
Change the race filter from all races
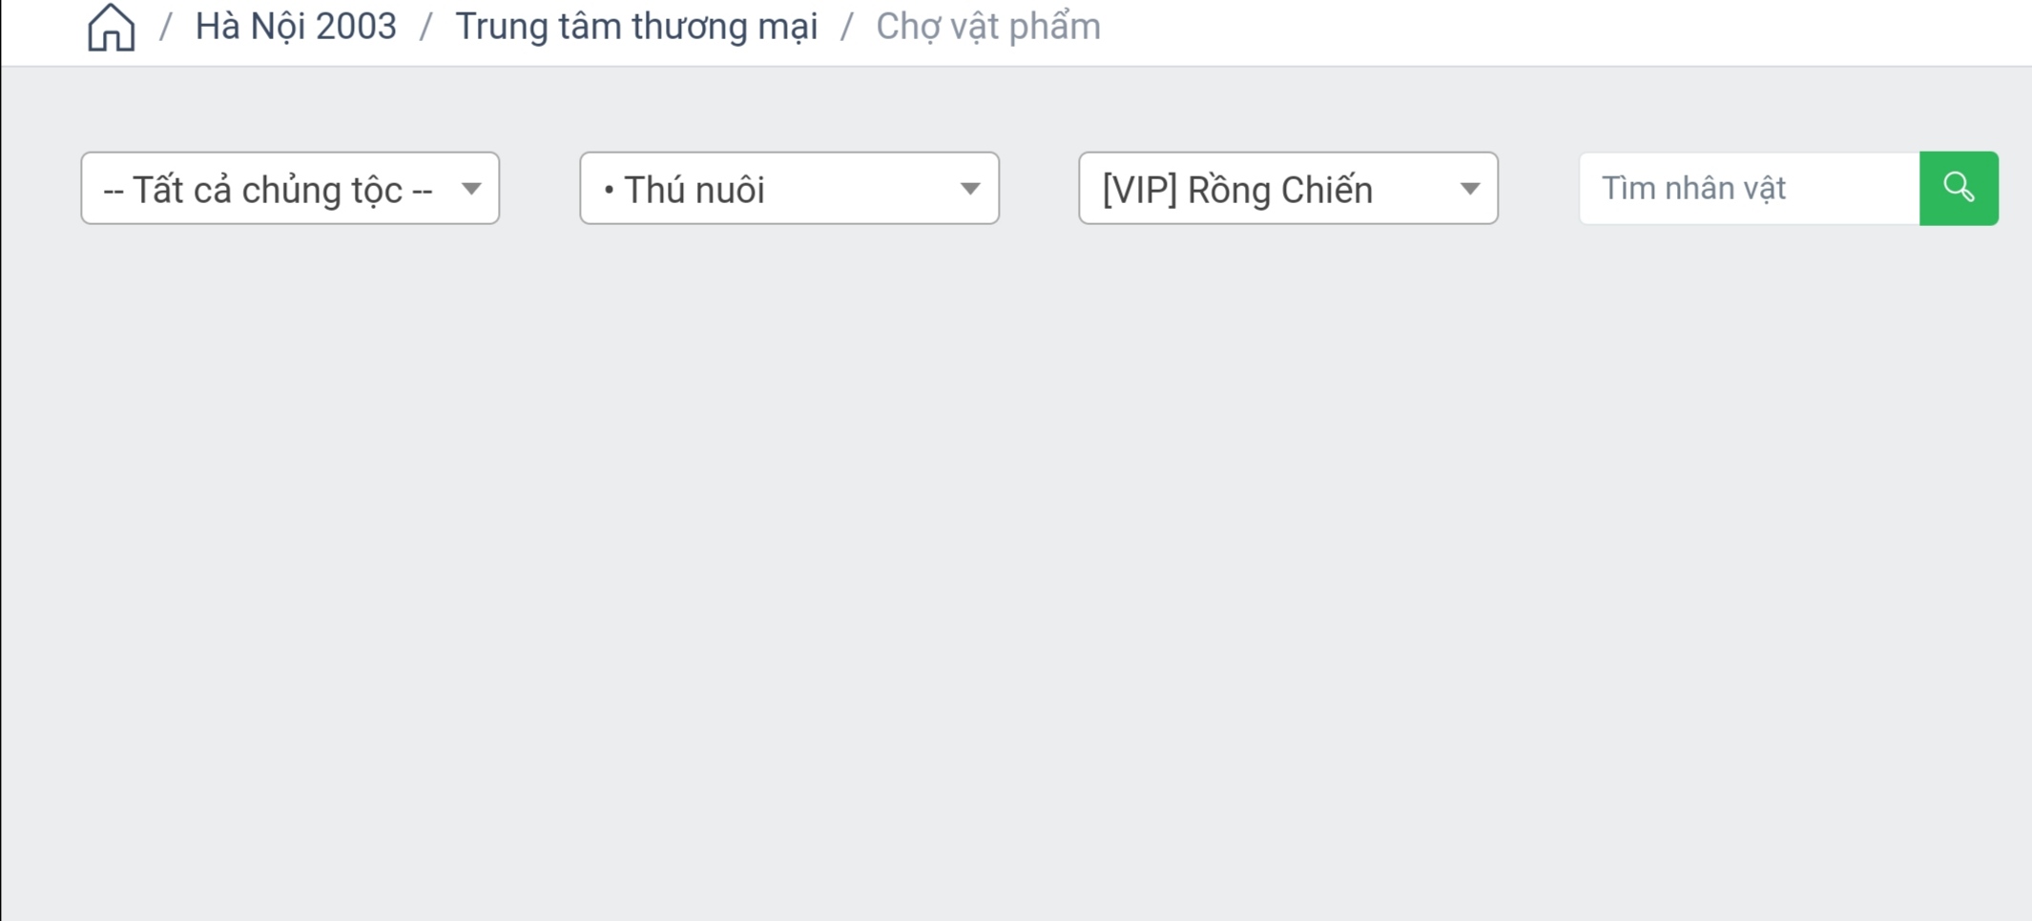point(290,189)
